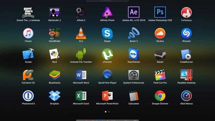Open Parallels Desktop

pos(186,75)
